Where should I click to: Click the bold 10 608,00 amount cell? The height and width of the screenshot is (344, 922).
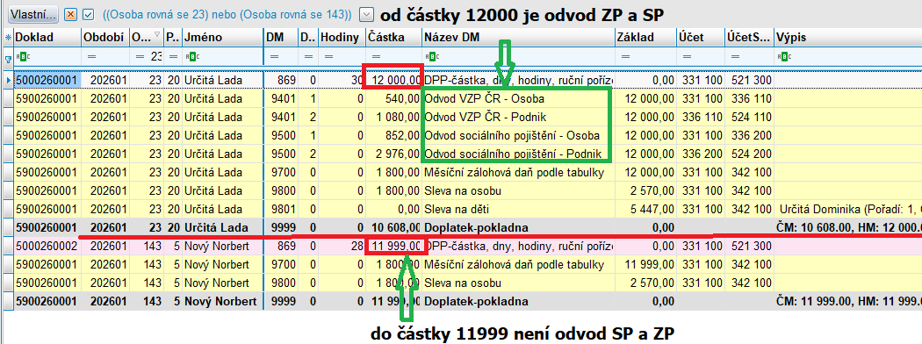point(393,227)
